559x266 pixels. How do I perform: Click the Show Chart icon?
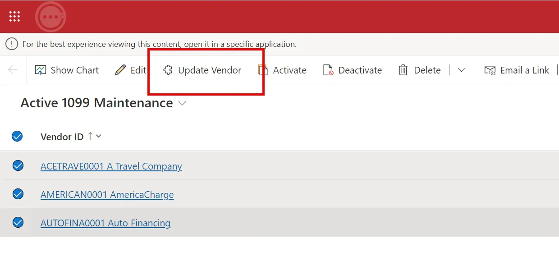[x=41, y=70]
